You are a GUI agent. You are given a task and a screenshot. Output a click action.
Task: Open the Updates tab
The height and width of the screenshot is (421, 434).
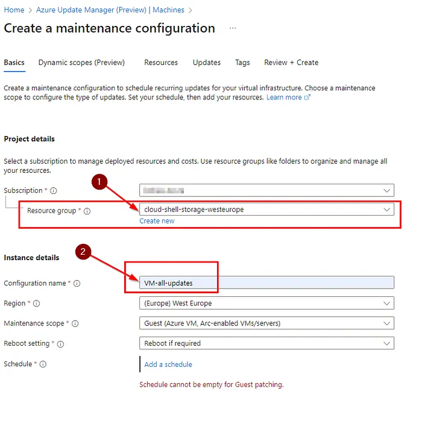207,63
